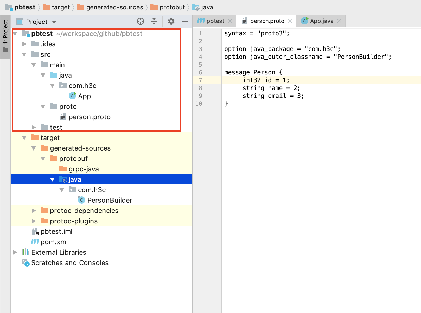
Task: Switch to the App.java tab
Action: tap(321, 21)
